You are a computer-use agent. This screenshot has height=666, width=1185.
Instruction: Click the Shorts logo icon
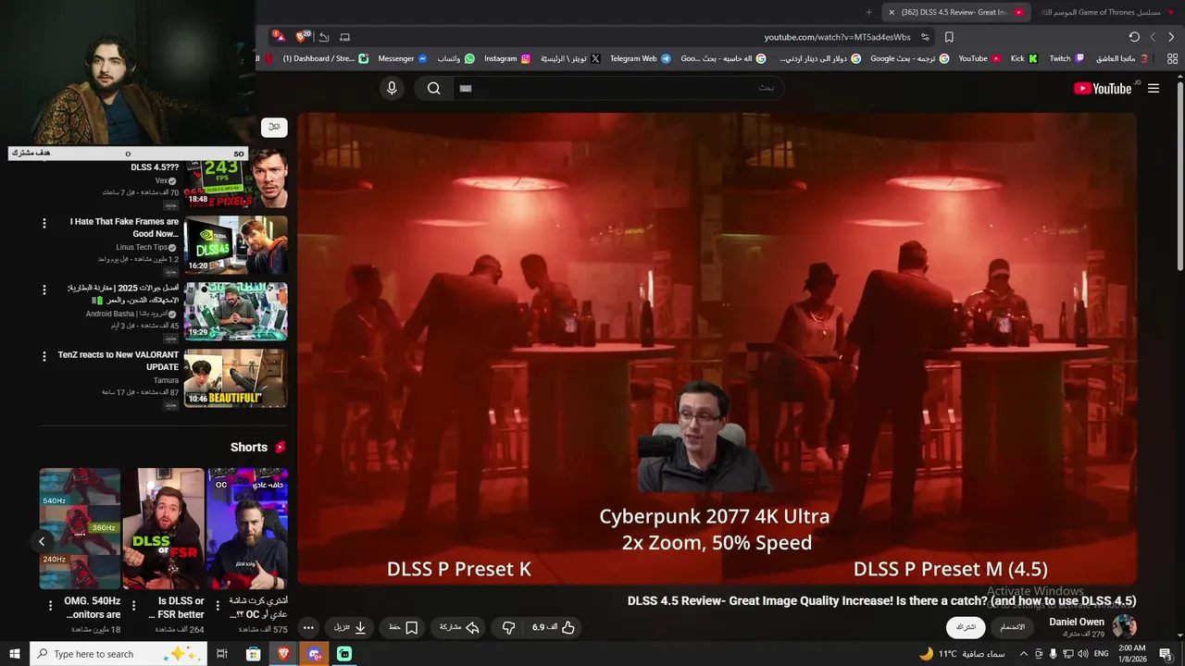(280, 447)
